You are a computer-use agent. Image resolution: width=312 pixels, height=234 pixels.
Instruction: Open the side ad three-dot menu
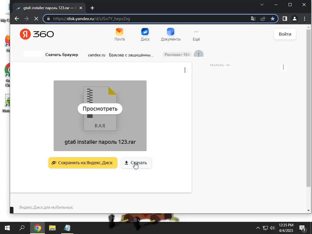point(283,67)
